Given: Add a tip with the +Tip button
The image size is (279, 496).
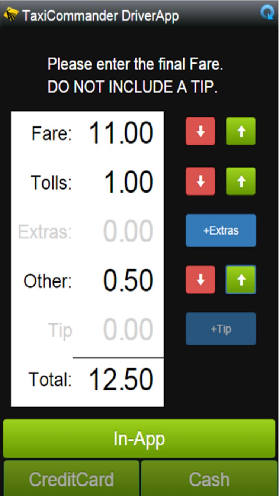Looking at the screenshot, I should pyautogui.click(x=221, y=329).
